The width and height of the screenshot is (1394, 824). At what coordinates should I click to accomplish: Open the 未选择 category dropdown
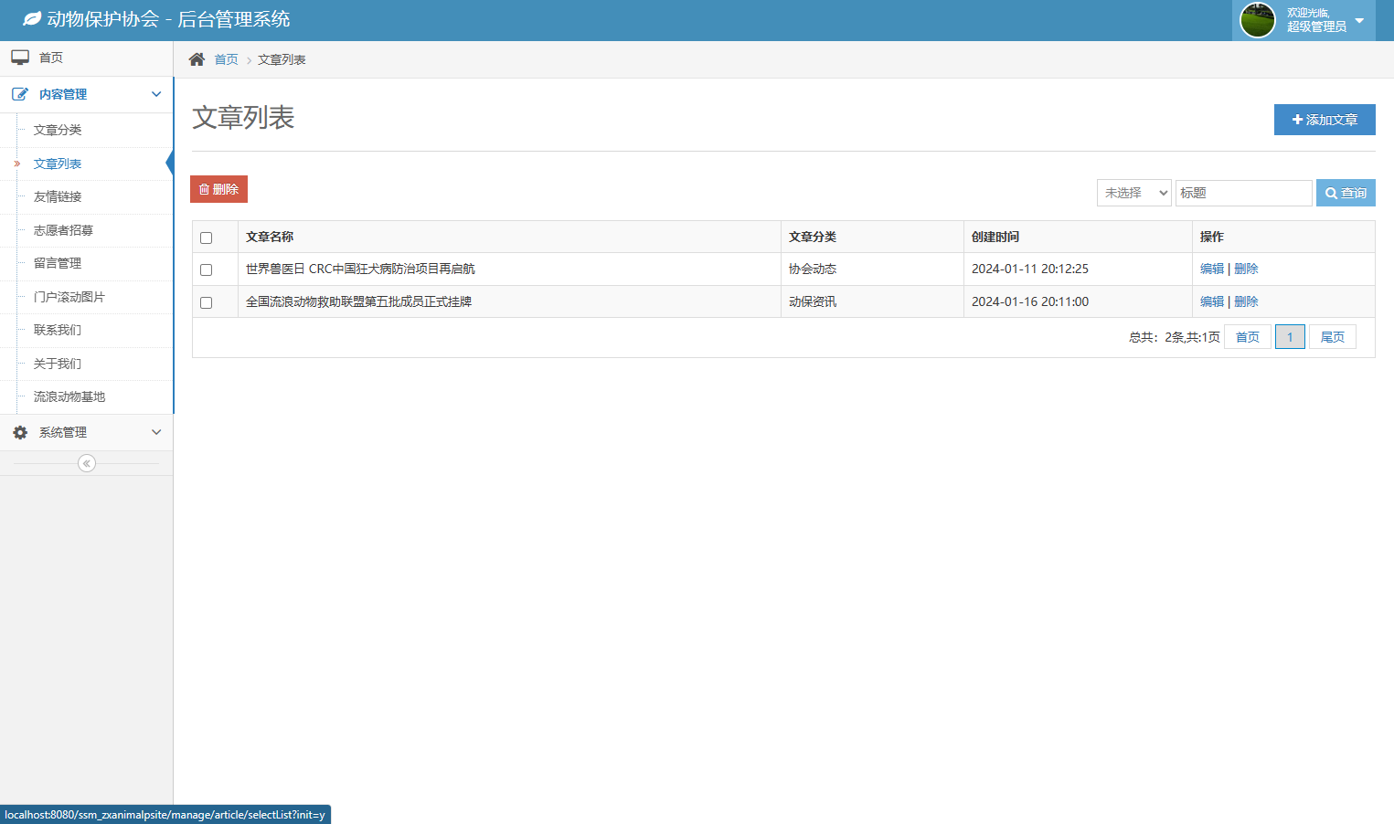(1133, 193)
